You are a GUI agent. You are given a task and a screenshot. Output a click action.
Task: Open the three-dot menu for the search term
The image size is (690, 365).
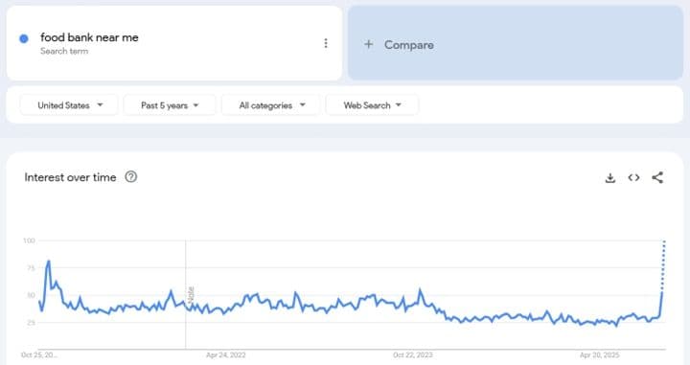326,43
